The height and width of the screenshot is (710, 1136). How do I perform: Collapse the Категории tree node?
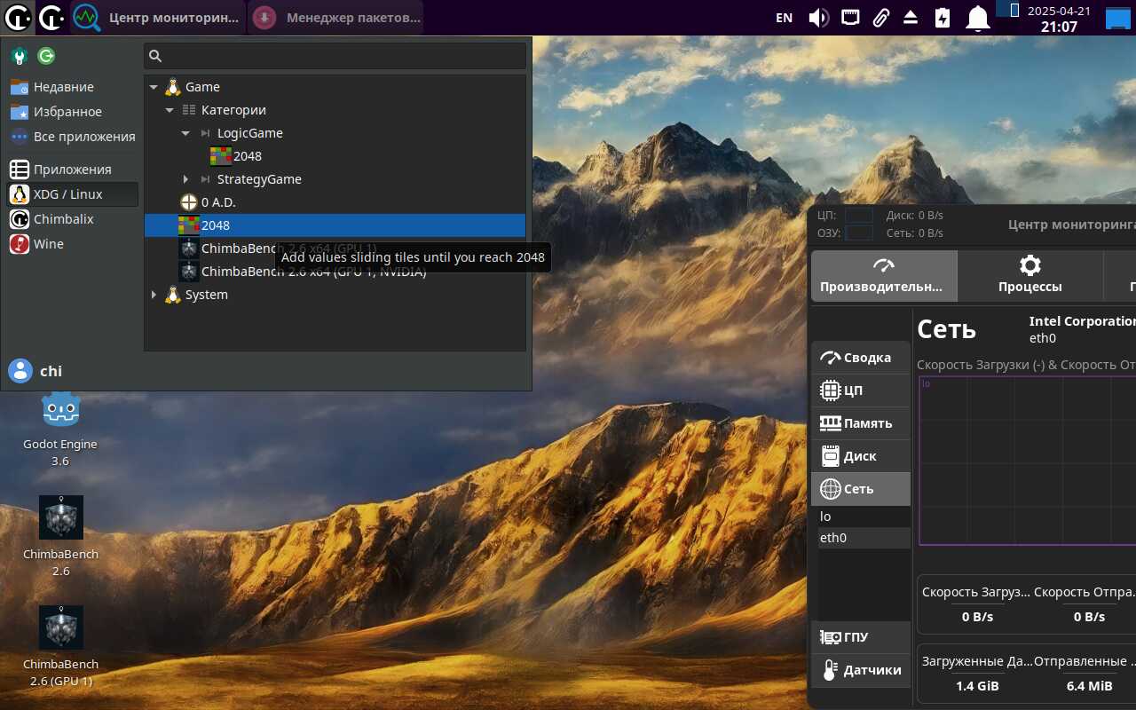pos(170,110)
